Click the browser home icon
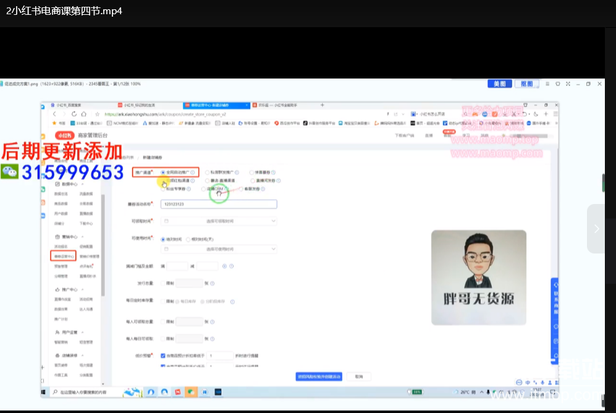 pos(85,114)
